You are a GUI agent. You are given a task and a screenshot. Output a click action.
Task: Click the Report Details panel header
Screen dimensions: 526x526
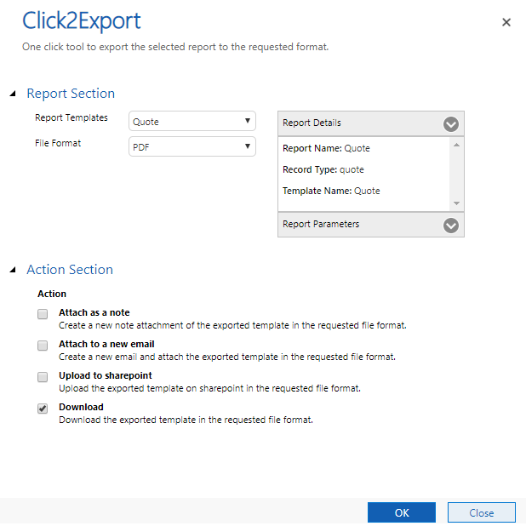pyautogui.click(x=371, y=123)
